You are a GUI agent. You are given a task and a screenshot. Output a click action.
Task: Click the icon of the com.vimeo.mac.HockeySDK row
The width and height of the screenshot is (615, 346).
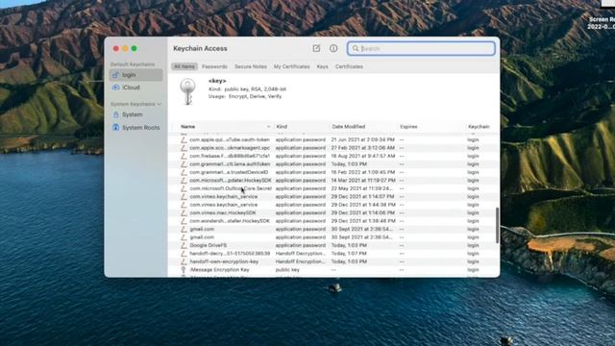[184, 212]
